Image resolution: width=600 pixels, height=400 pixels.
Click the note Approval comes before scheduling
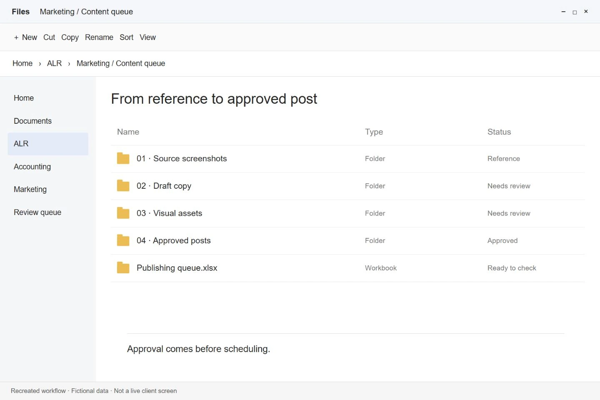pos(198,349)
